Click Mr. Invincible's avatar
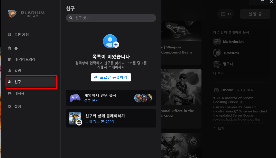The height and width of the screenshot is (158, 276). pos(217,41)
